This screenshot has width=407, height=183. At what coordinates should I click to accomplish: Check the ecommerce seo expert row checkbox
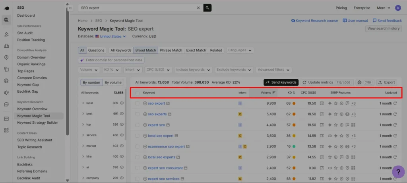point(137,147)
